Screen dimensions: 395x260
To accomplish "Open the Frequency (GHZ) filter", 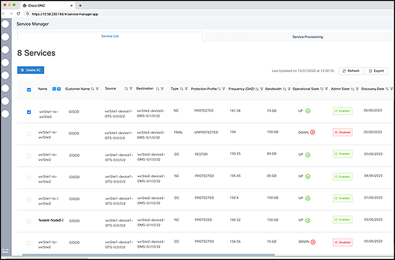I will tap(262, 89).
